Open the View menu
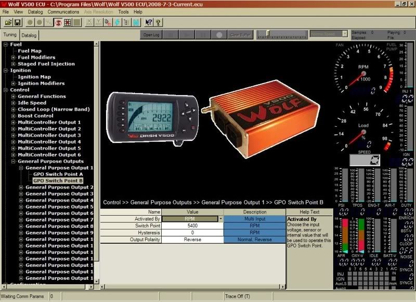Image resolution: width=416 pixels, height=302 pixels. coord(18,12)
